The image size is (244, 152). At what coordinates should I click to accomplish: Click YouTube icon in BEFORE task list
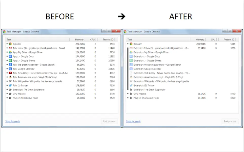click(10, 73)
